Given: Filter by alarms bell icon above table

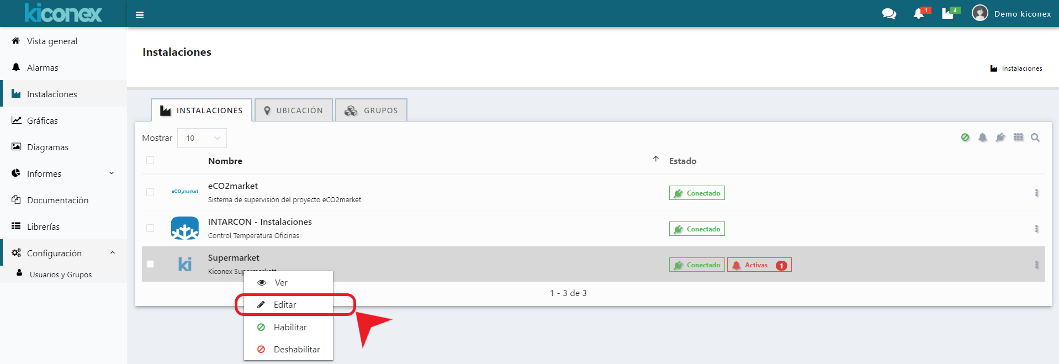Looking at the screenshot, I should [x=983, y=138].
